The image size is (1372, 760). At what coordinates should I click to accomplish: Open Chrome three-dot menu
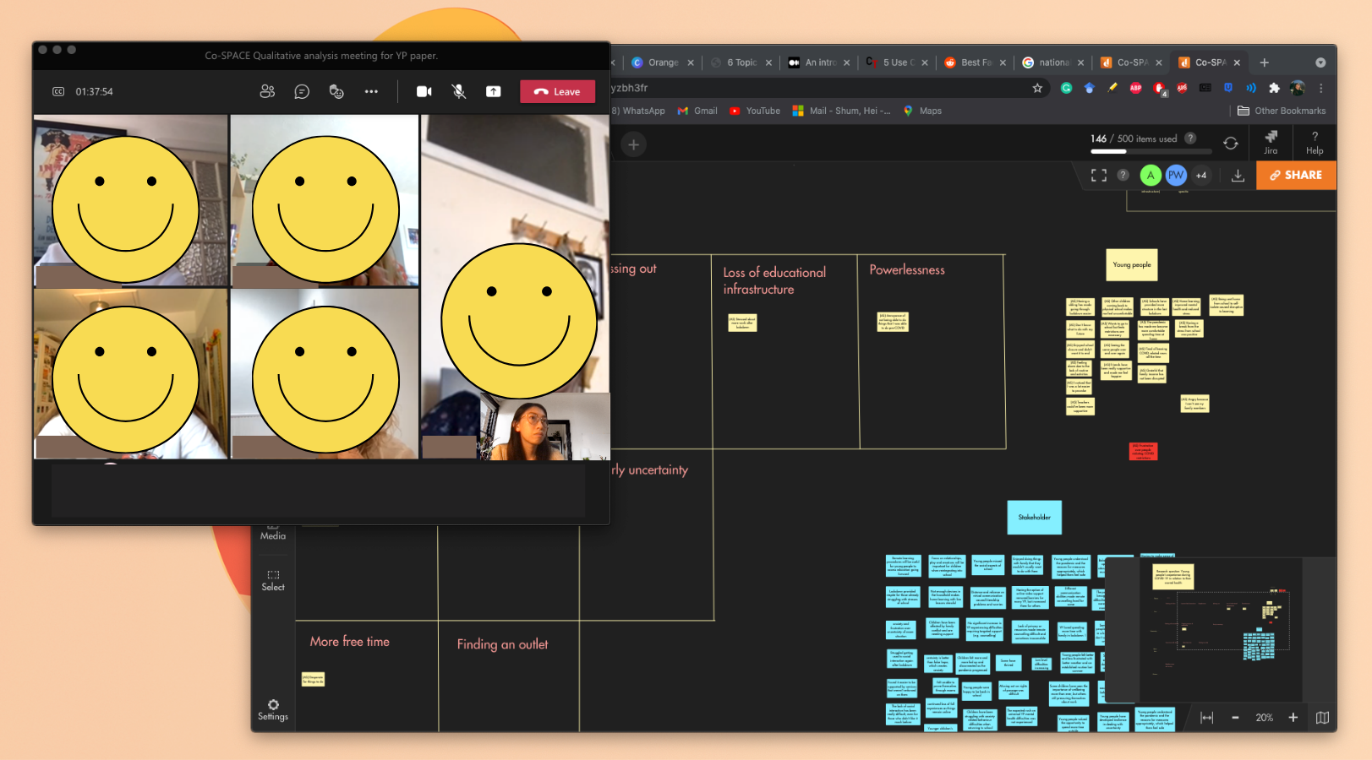[x=1321, y=88]
